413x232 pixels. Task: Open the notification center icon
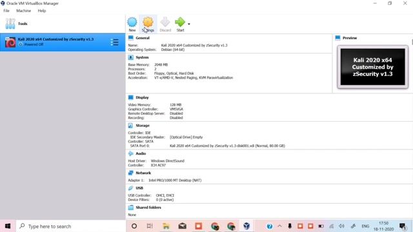(403, 226)
